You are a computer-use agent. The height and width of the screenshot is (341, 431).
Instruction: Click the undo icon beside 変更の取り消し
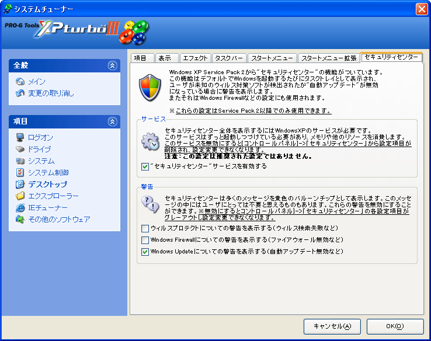20,93
